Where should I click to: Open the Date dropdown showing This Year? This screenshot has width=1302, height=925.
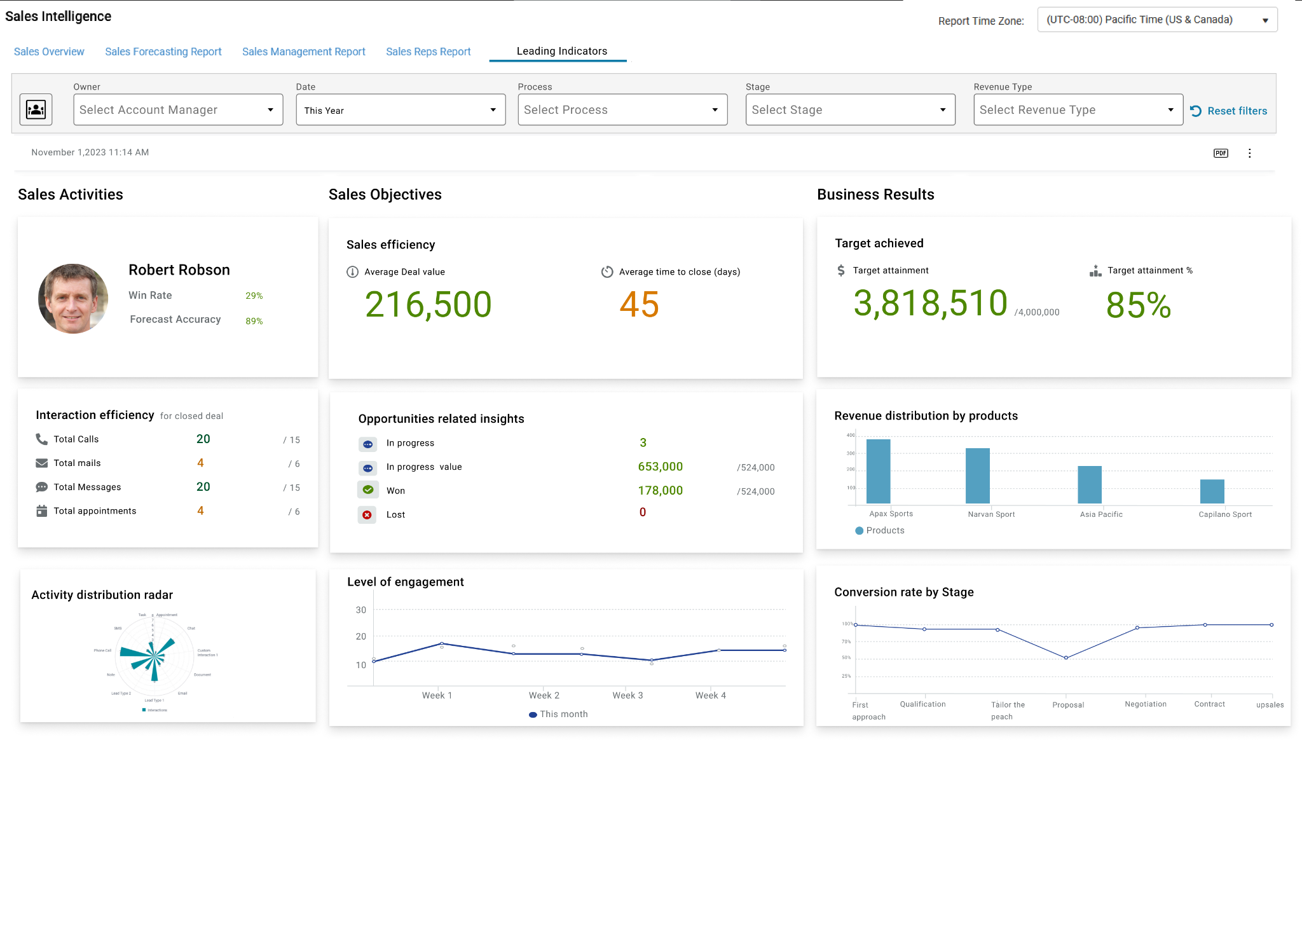pyautogui.click(x=401, y=110)
